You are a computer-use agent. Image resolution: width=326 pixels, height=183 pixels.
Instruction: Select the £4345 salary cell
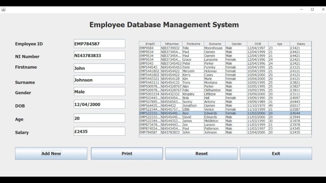click(x=301, y=128)
